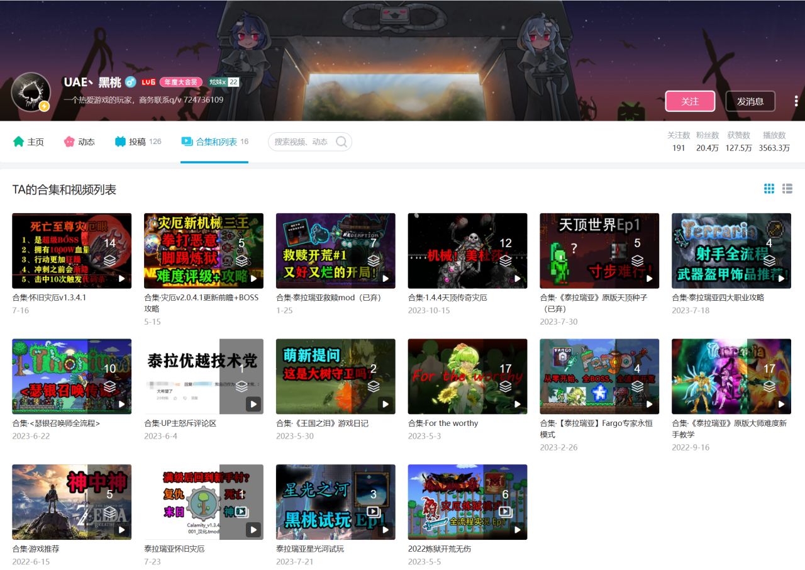Screen dimensions: 805x570
Task: Click the stack icon on 王国之泪 游戏日记 thumbnail
Action: (374, 386)
